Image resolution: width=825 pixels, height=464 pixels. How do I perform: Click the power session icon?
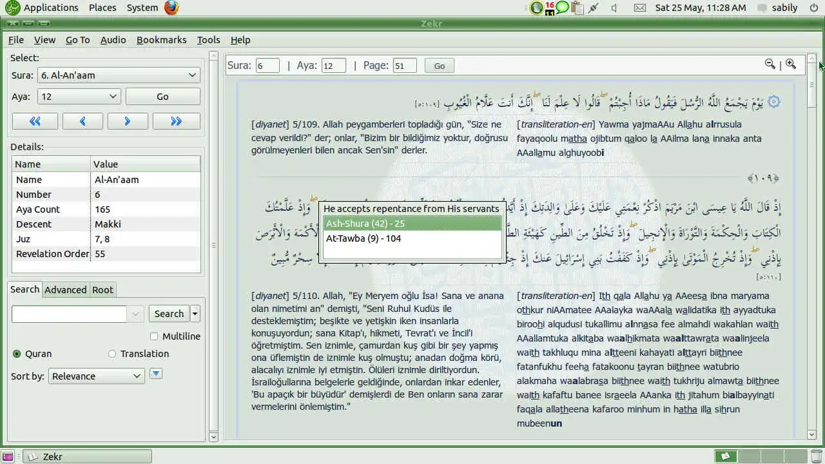tap(813, 8)
